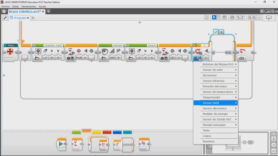Viewport: 278px width, 156px height.
Task: Click the Sound block speaker icon
Action: pos(105,51)
